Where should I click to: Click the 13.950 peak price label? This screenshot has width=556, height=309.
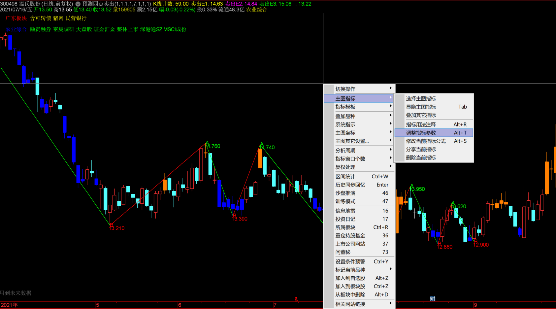[x=417, y=189]
